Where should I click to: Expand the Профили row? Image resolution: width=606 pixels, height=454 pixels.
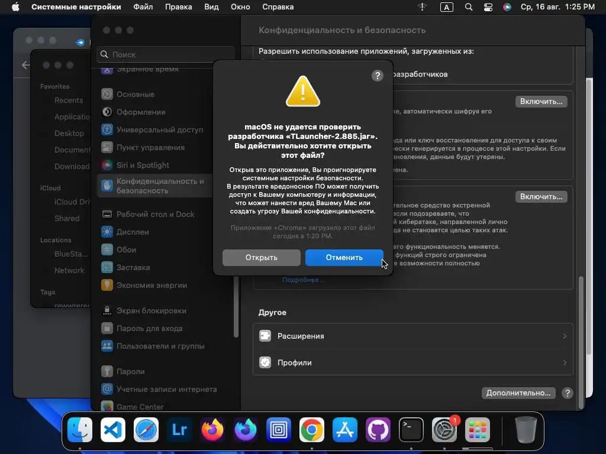[412, 362]
